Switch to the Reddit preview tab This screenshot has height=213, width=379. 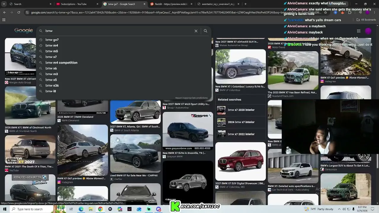tap(172, 4)
